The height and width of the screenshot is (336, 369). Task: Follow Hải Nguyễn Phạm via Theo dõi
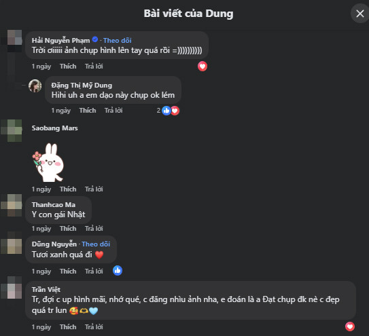click(x=117, y=41)
